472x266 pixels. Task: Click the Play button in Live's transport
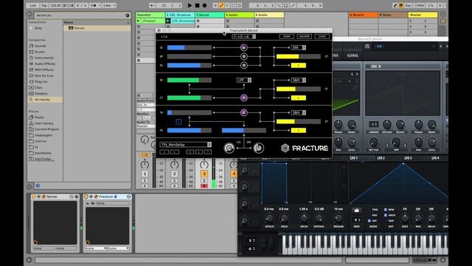[190, 5]
